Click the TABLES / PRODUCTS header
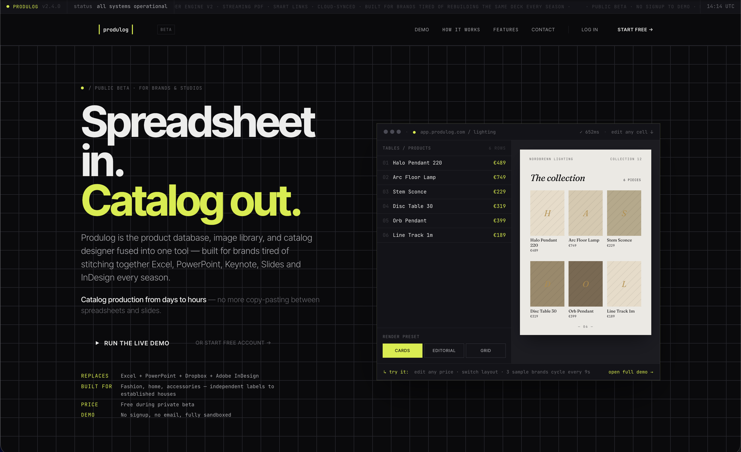The height and width of the screenshot is (452, 741). 407,148
